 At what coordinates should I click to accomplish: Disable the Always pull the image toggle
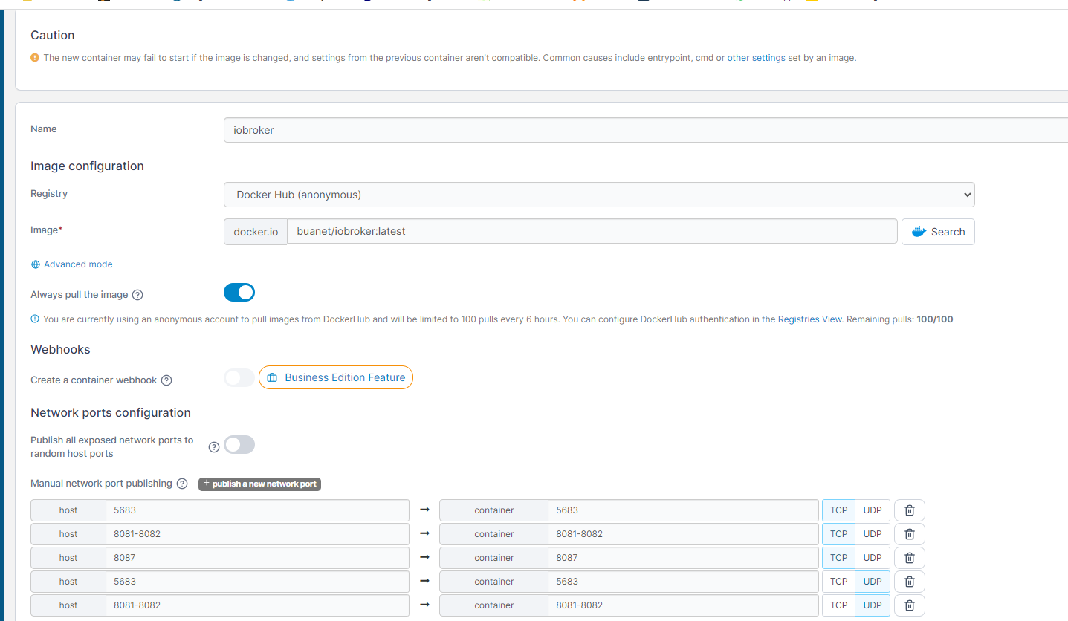coord(239,293)
